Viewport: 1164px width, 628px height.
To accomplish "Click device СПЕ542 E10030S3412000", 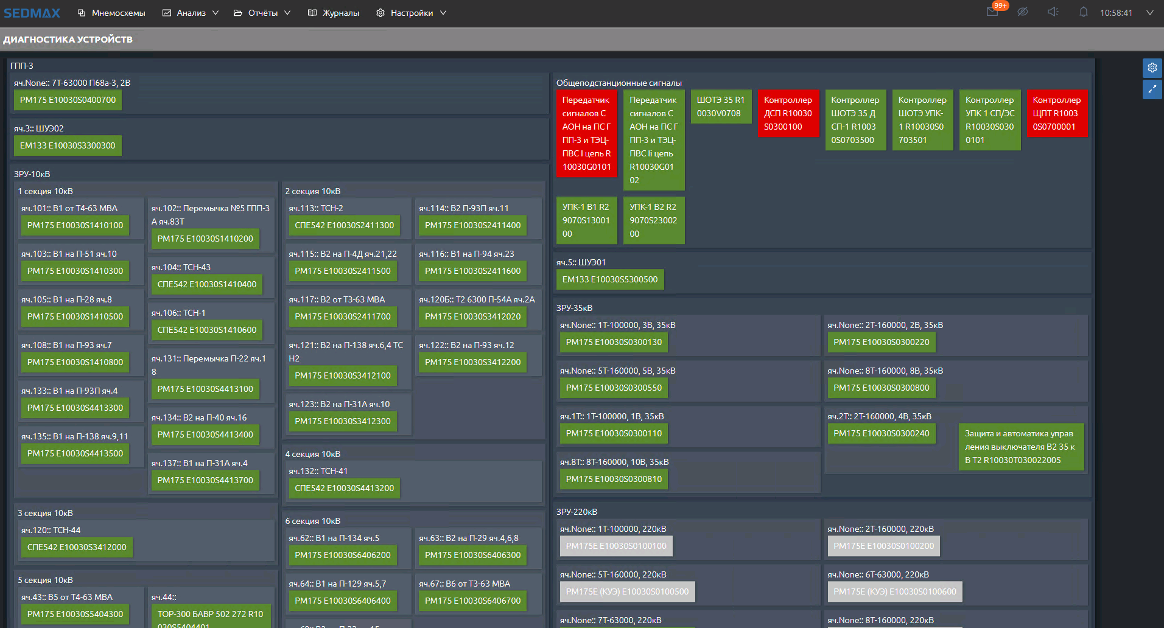I will pyautogui.click(x=77, y=548).
